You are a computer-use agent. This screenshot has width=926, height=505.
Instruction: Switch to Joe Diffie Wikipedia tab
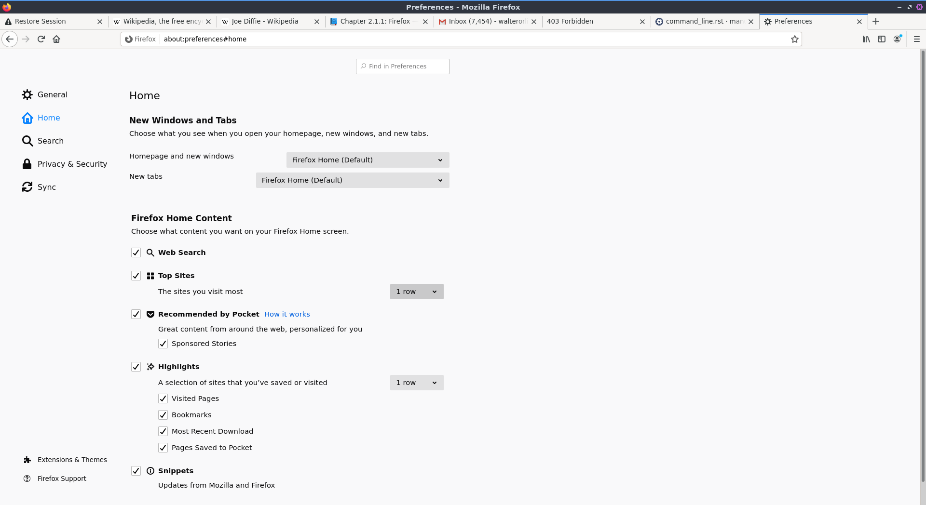[265, 21]
